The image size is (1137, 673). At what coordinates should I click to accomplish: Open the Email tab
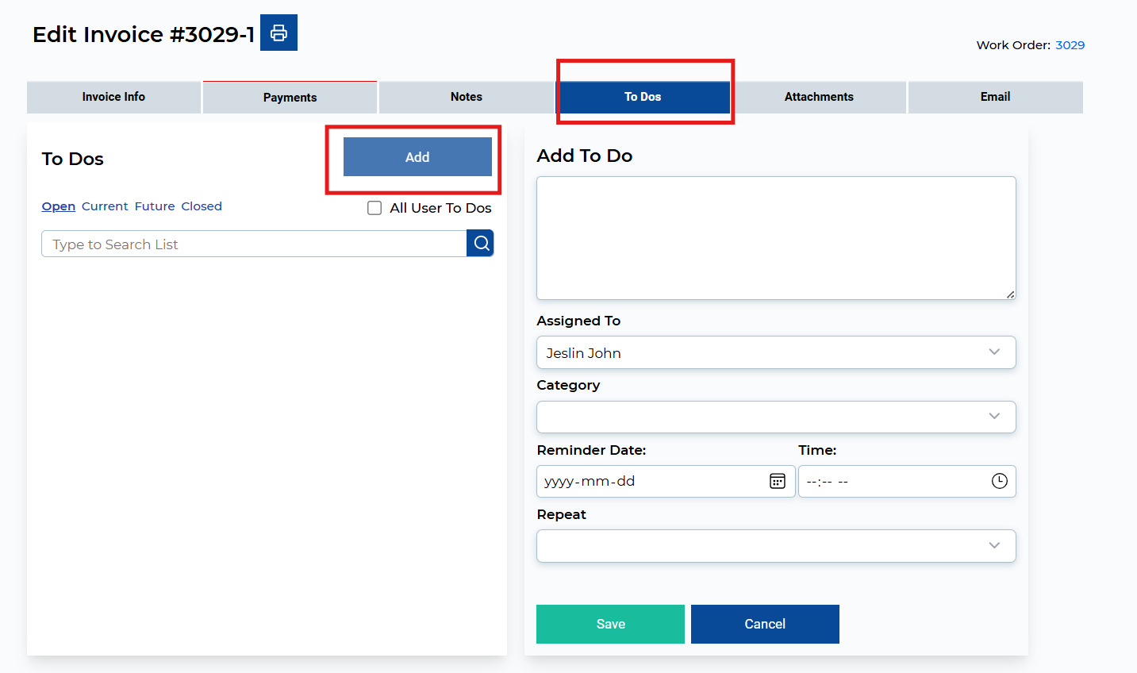(995, 97)
